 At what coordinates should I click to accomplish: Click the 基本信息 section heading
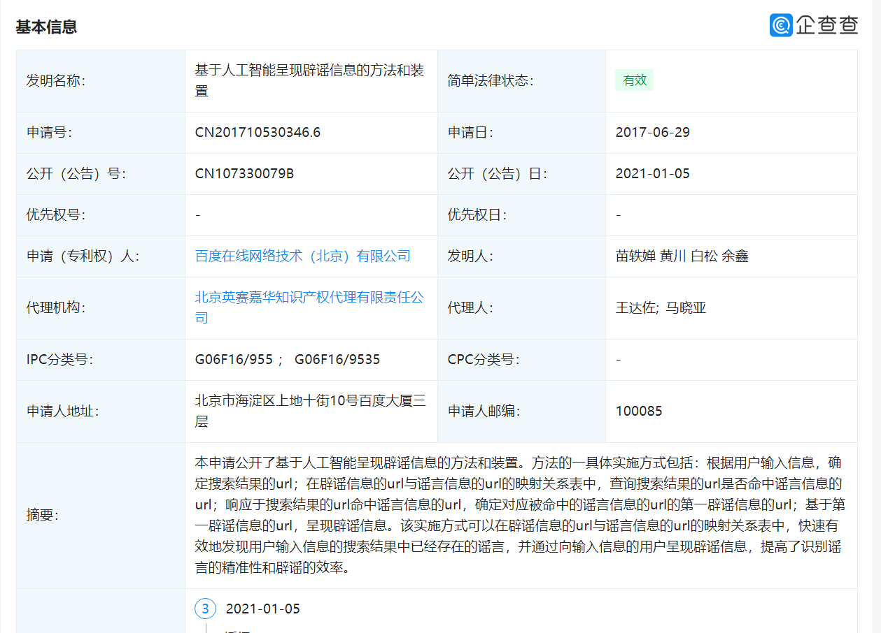tap(46, 27)
